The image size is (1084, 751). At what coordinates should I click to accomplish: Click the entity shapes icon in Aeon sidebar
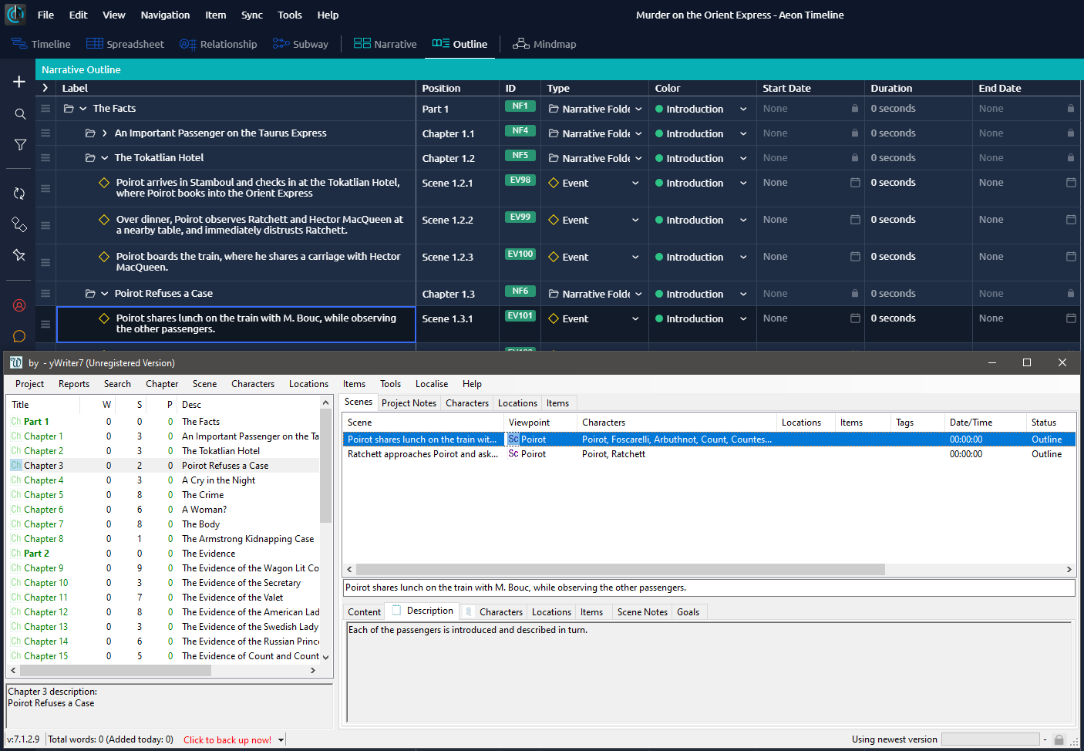click(19, 224)
